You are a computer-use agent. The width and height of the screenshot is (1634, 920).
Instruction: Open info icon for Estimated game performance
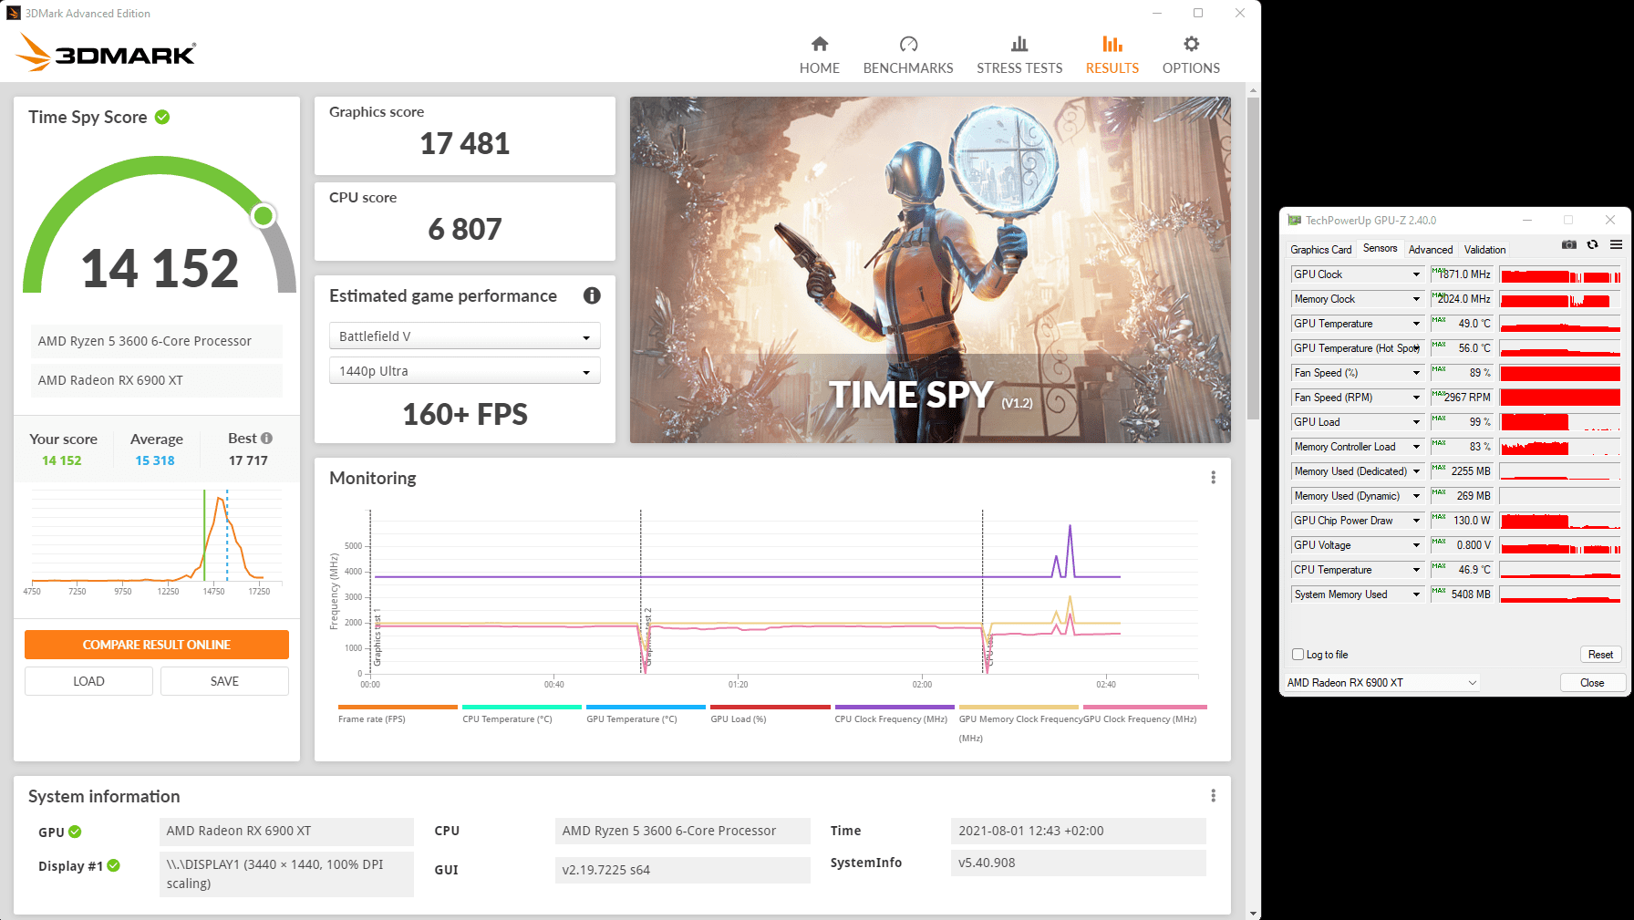click(x=592, y=295)
